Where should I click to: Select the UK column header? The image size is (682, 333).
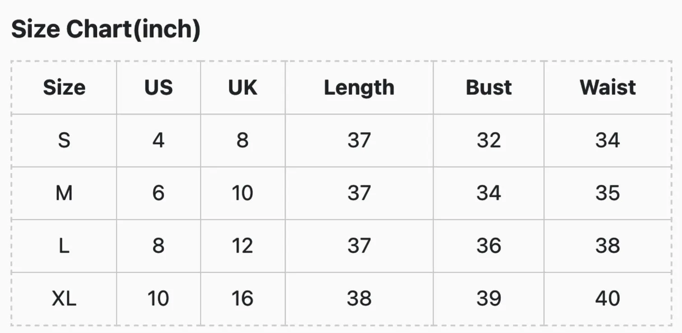243,88
